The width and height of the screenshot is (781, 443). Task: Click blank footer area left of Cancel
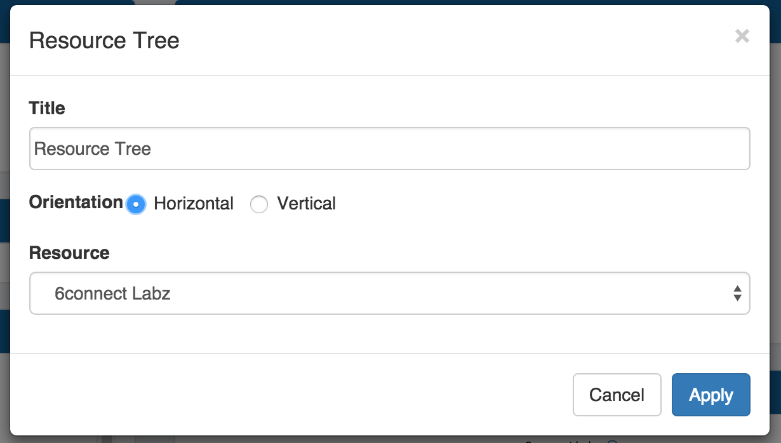pos(286,395)
